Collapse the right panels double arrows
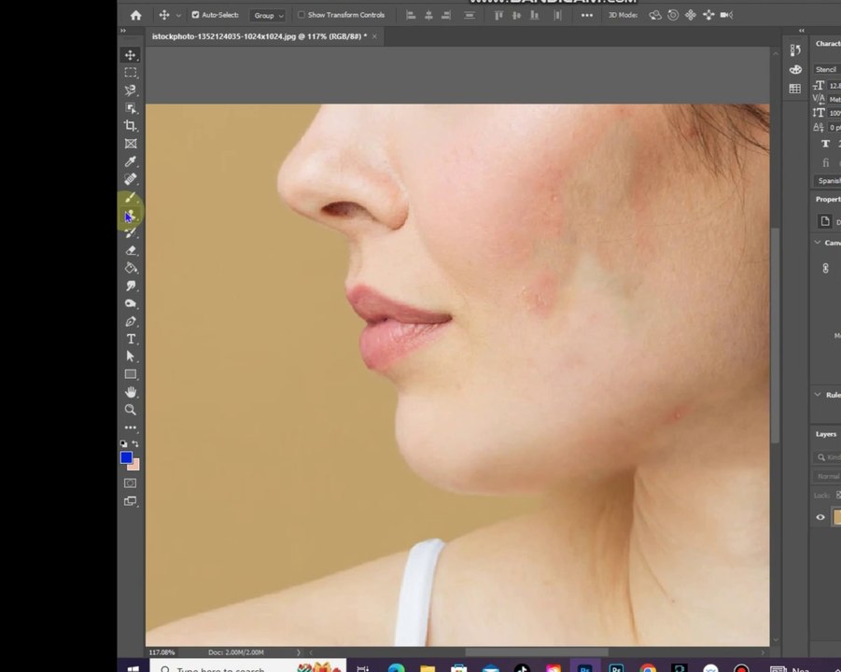Screen dimensions: 841x672 (802, 31)
